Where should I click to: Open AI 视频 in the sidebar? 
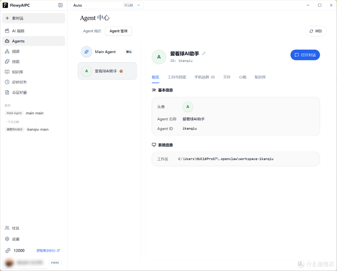pyautogui.click(x=33, y=31)
